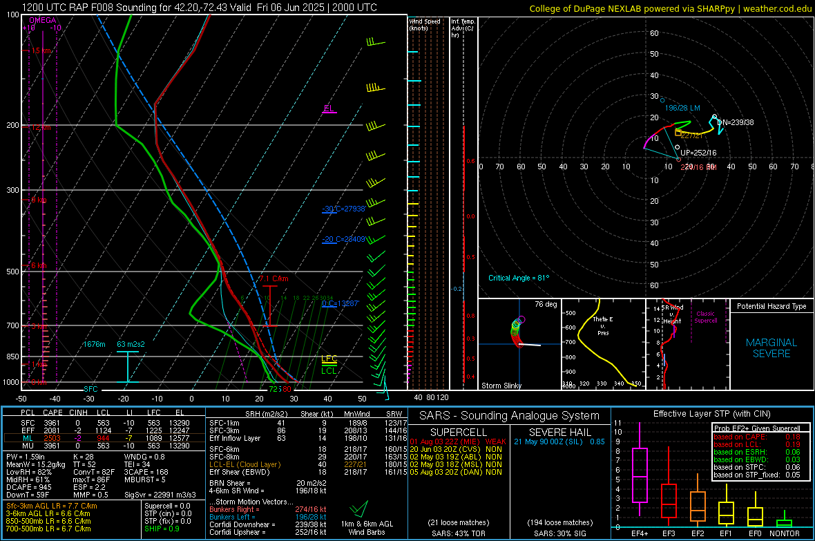Click the "21 May 90 00Z (SIL)" hail analog

pyautogui.click(x=548, y=442)
